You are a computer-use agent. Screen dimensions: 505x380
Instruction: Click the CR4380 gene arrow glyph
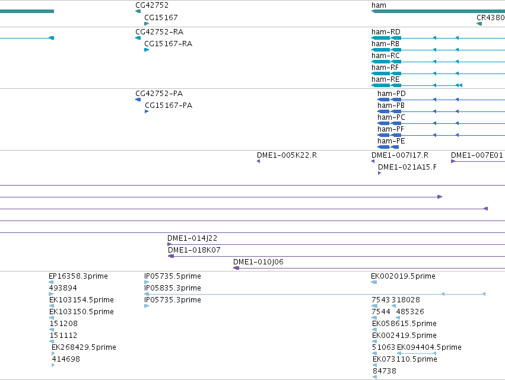[x=479, y=24]
